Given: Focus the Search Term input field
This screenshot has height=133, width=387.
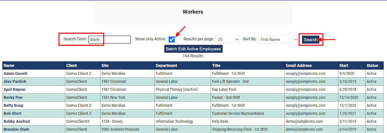Looking at the screenshot, I should pyautogui.click(x=110, y=39).
